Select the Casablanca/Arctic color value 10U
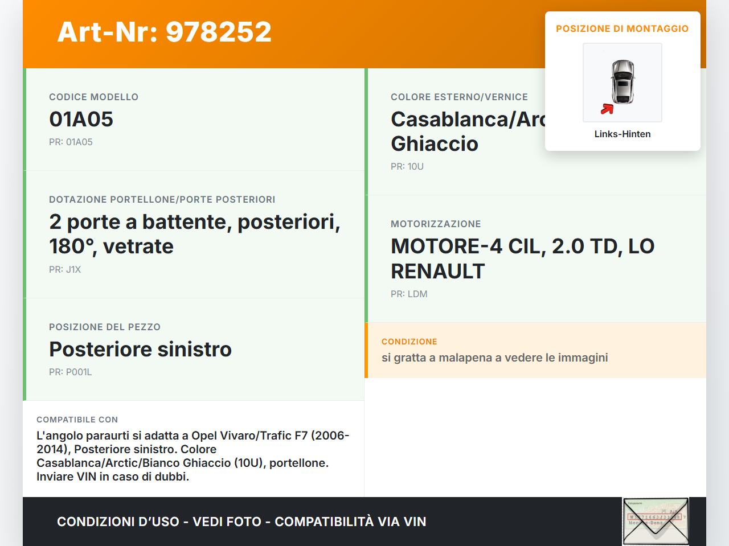729x546 pixels. 408,166
